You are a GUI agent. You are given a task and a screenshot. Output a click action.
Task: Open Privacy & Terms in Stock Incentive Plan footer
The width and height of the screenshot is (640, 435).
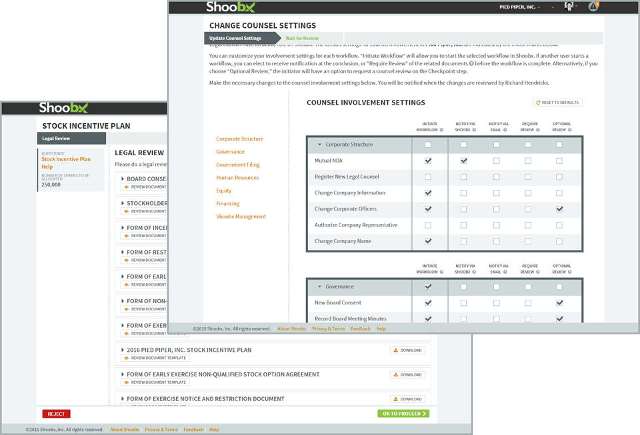click(x=161, y=430)
